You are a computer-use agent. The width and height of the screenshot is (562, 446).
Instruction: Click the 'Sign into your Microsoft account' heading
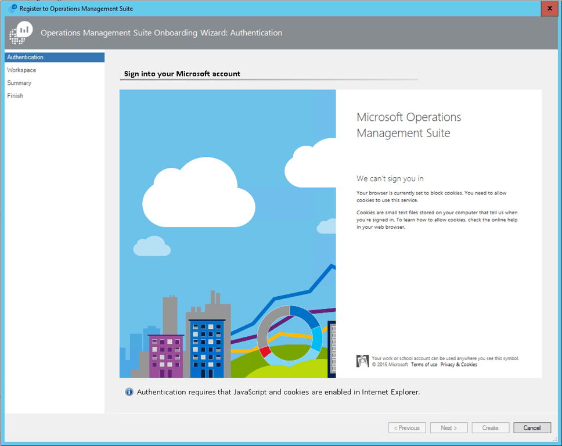click(x=182, y=74)
